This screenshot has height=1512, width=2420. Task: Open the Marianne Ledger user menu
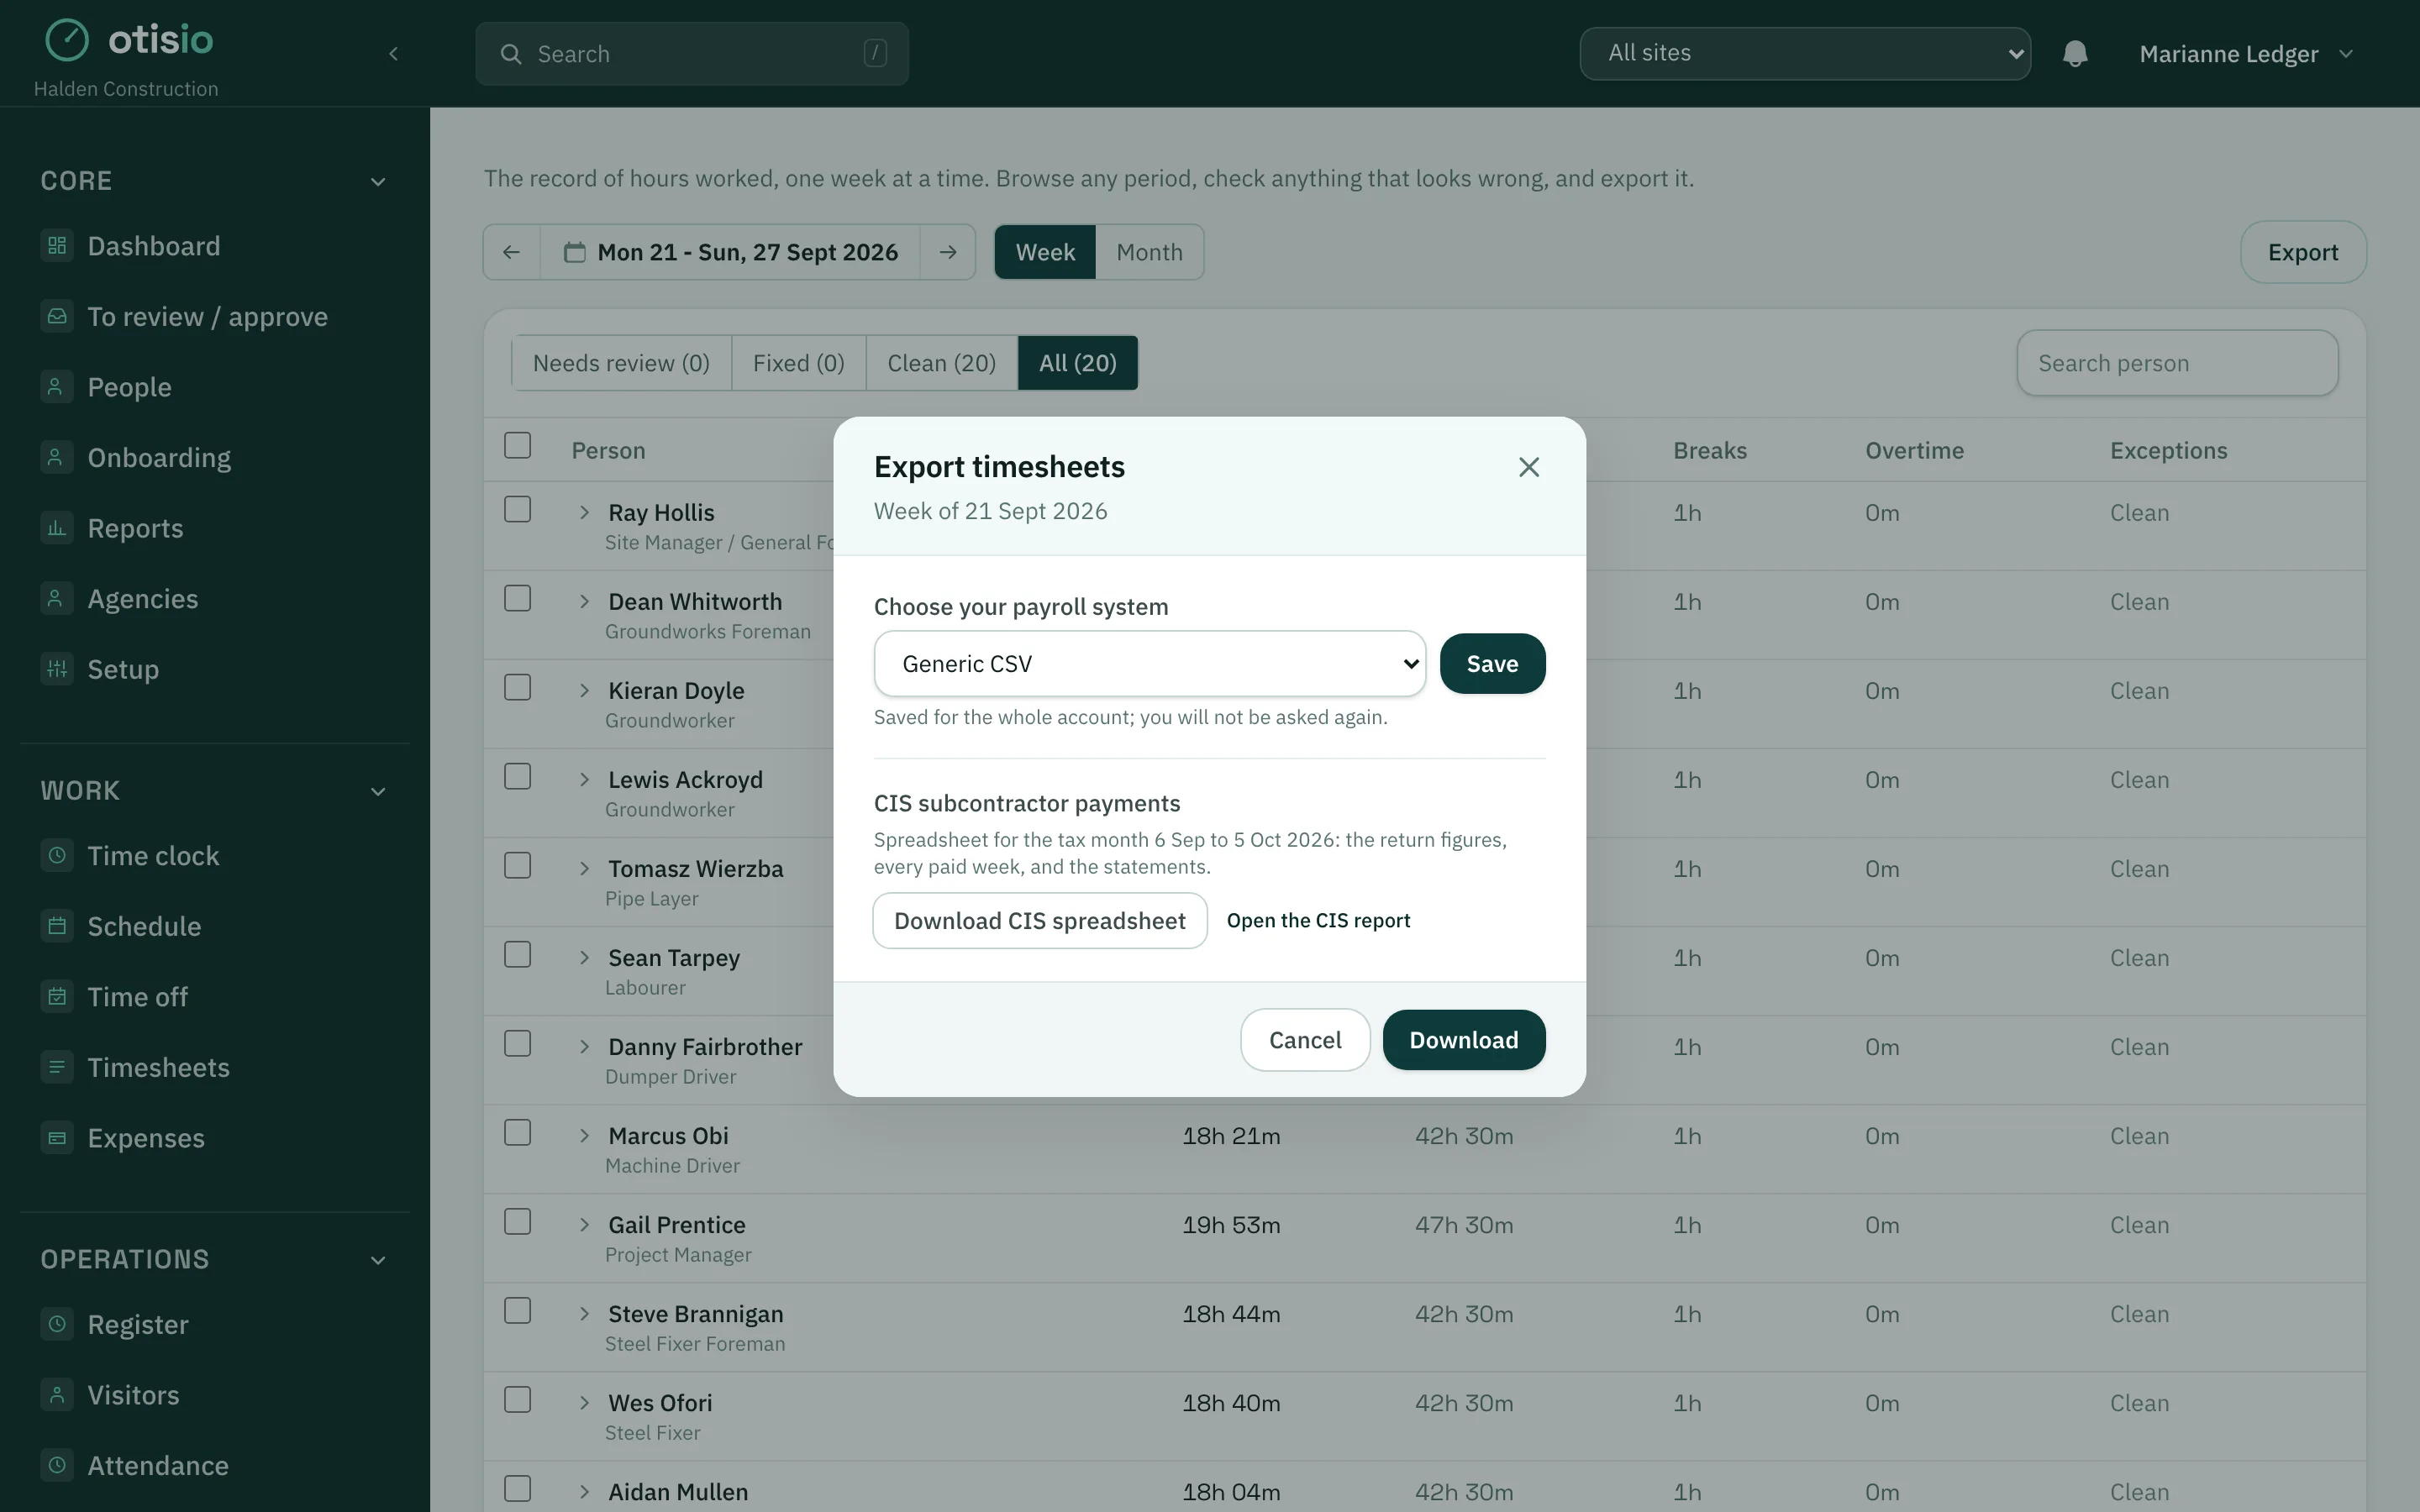[2246, 54]
